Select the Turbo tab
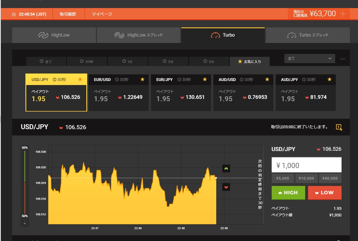Viewport: 358px width, 241px height. (x=223, y=35)
